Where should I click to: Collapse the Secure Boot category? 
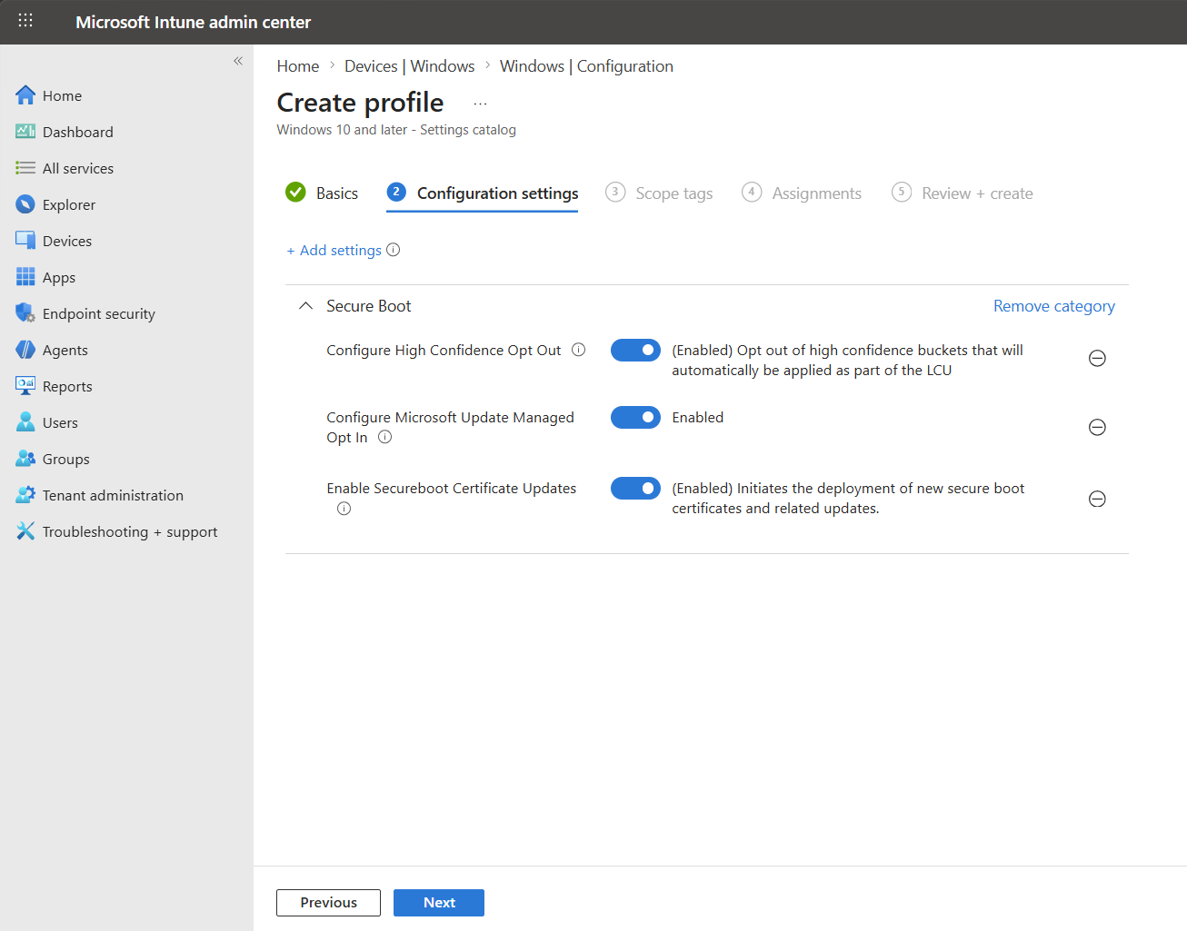305,306
